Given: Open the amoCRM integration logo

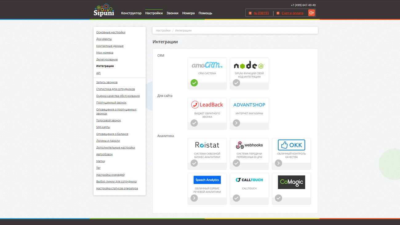Looking at the screenshot, I should point(207,65).
